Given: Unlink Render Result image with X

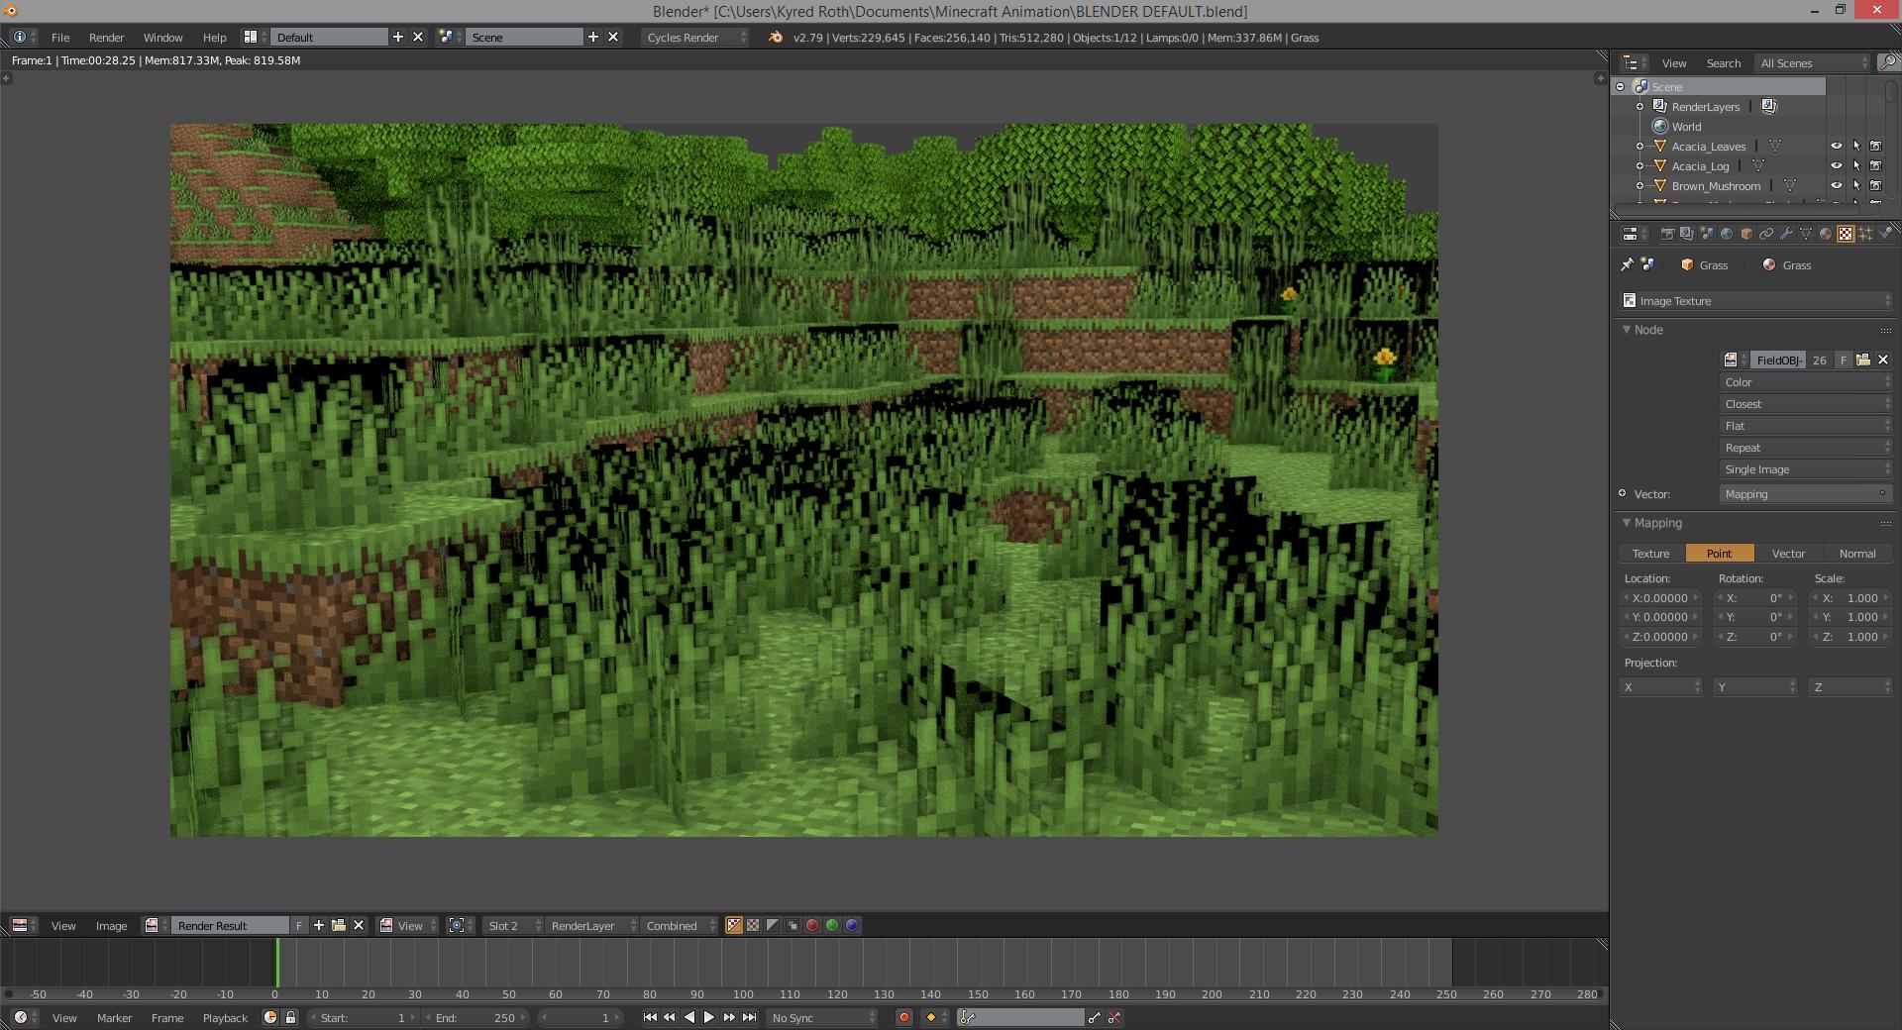Looking at the screenshot, I should tap(359, 925).
